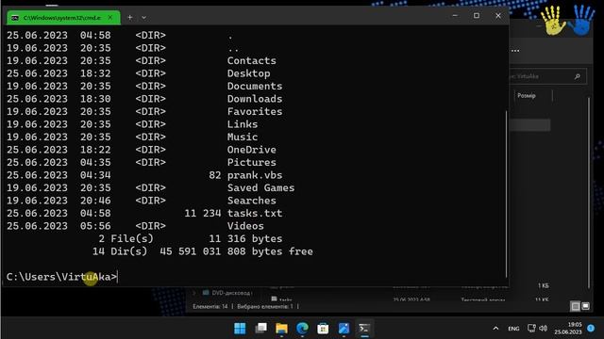Launch Microsoft Edge from taskbar
This screenshot has height=339, width=604.
point(302,329)
